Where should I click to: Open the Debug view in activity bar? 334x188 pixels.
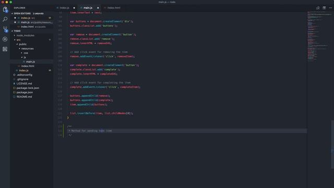coord(5,39)
